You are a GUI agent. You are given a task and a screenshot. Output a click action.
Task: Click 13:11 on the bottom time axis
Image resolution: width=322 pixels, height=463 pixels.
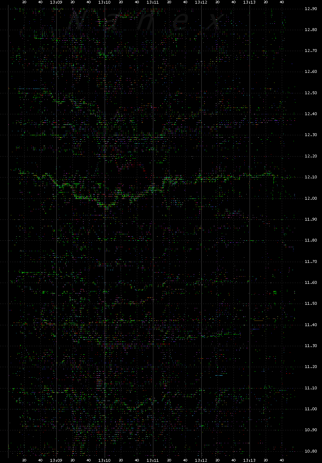153,460
